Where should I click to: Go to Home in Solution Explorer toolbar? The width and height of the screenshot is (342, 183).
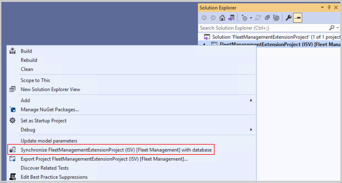(x=222, y=18)
